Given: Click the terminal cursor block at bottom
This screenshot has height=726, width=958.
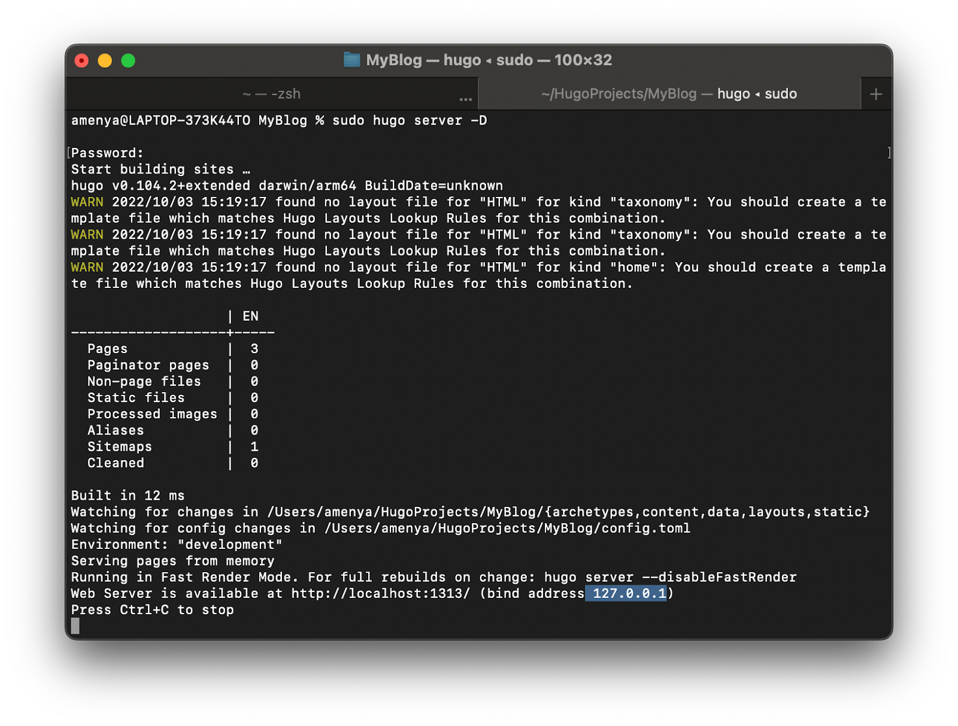Looking at the screenshot, I should 75,626.
